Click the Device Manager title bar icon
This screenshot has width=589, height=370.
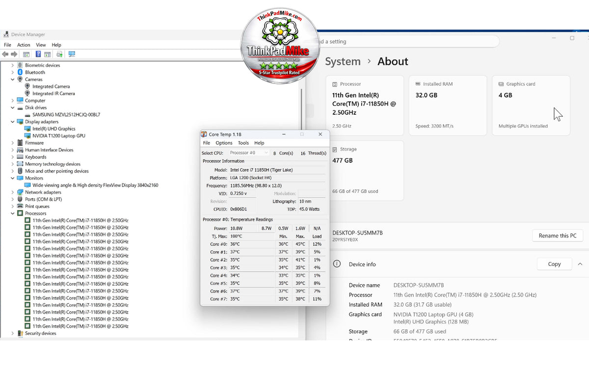pos(6,34)
